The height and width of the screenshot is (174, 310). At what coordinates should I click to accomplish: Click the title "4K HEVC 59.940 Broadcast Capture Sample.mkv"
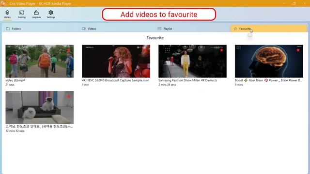(115, 80)
